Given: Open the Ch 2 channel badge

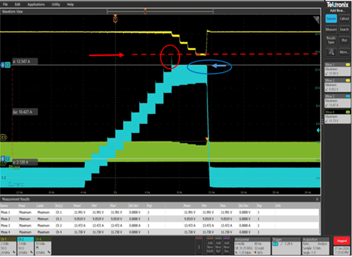Looking at the screenshot, I should click(x=26, y=246).
